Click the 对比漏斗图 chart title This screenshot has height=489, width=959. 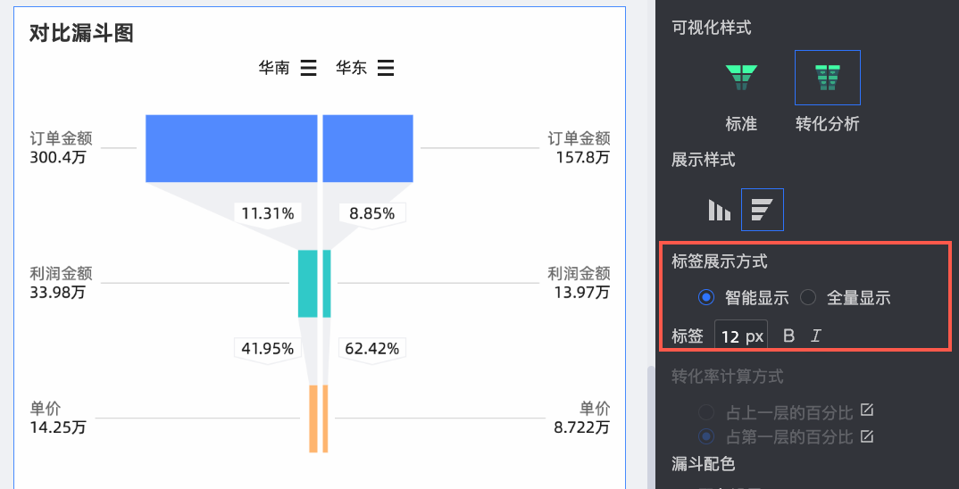[81, 34]
